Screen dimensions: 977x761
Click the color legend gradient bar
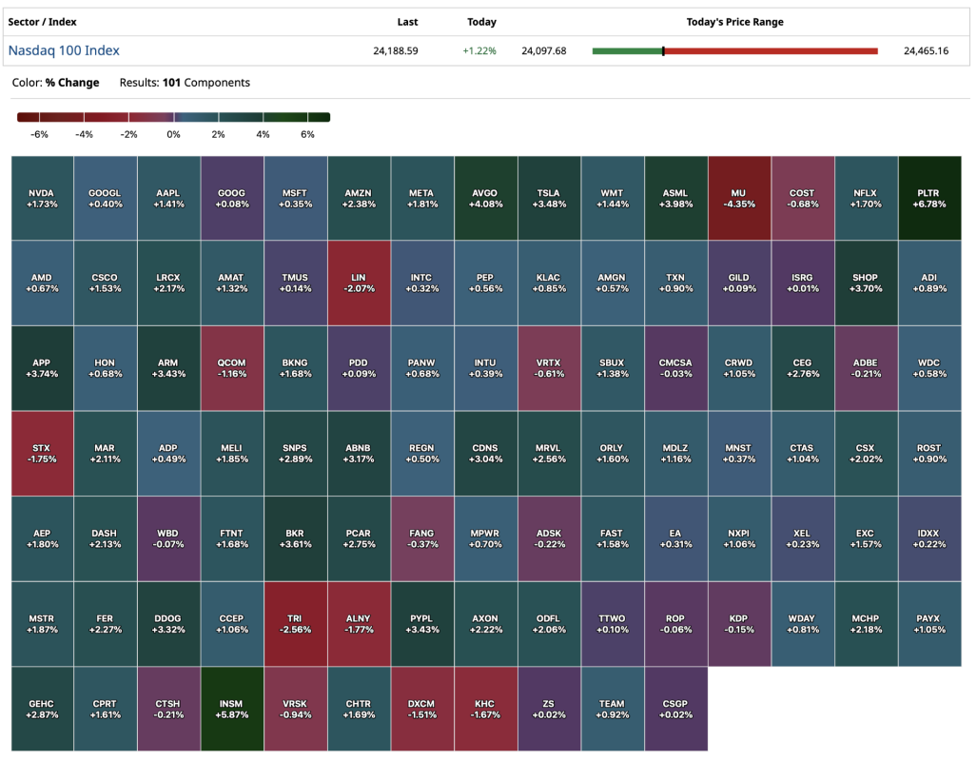[x=173, y=117]
